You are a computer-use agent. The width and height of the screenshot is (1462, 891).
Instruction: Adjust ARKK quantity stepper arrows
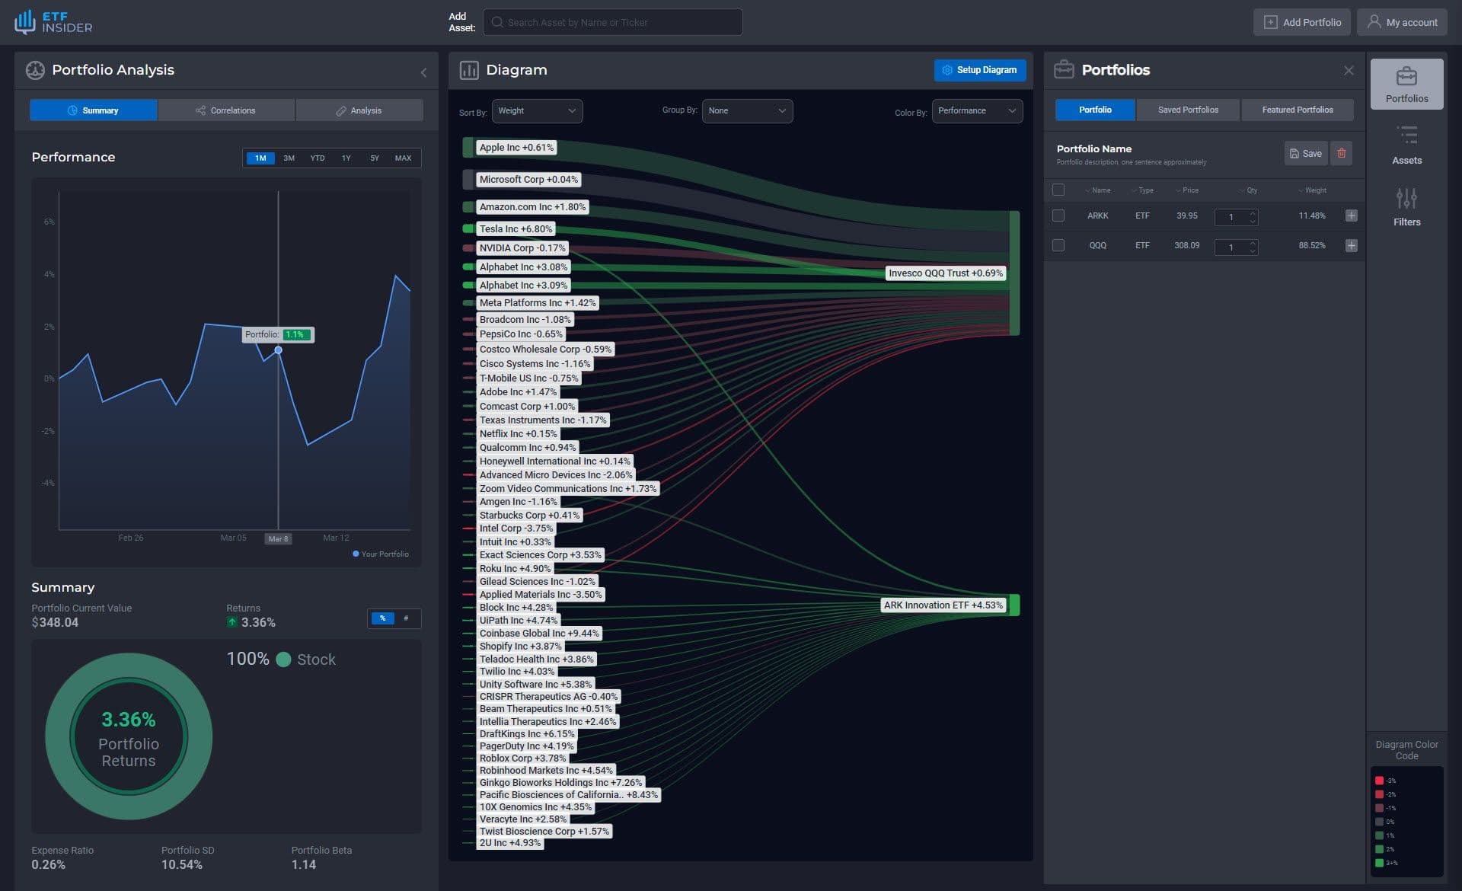coord(1253,216)
